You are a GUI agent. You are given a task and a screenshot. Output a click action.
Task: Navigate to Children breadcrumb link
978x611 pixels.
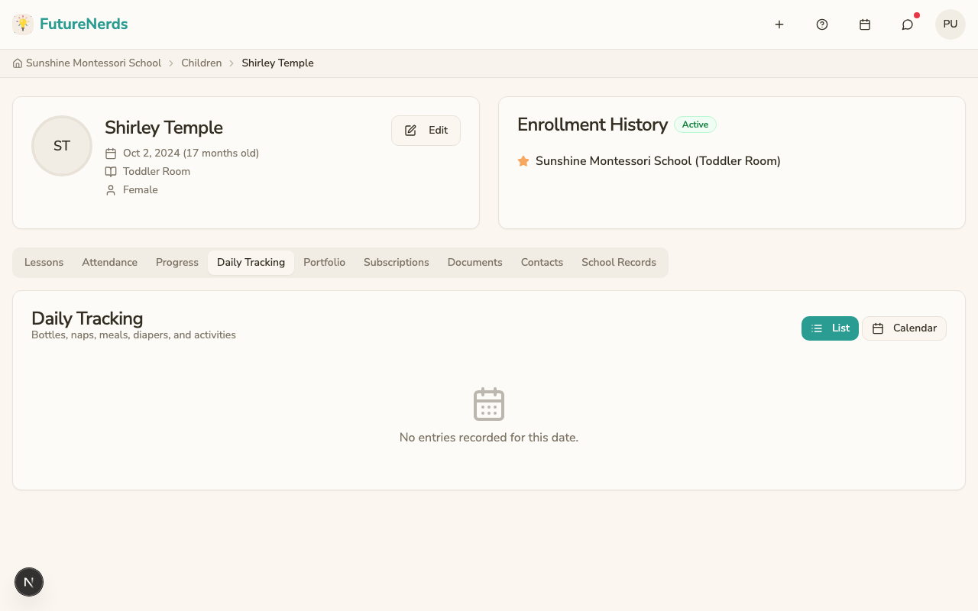pos(202,63)
